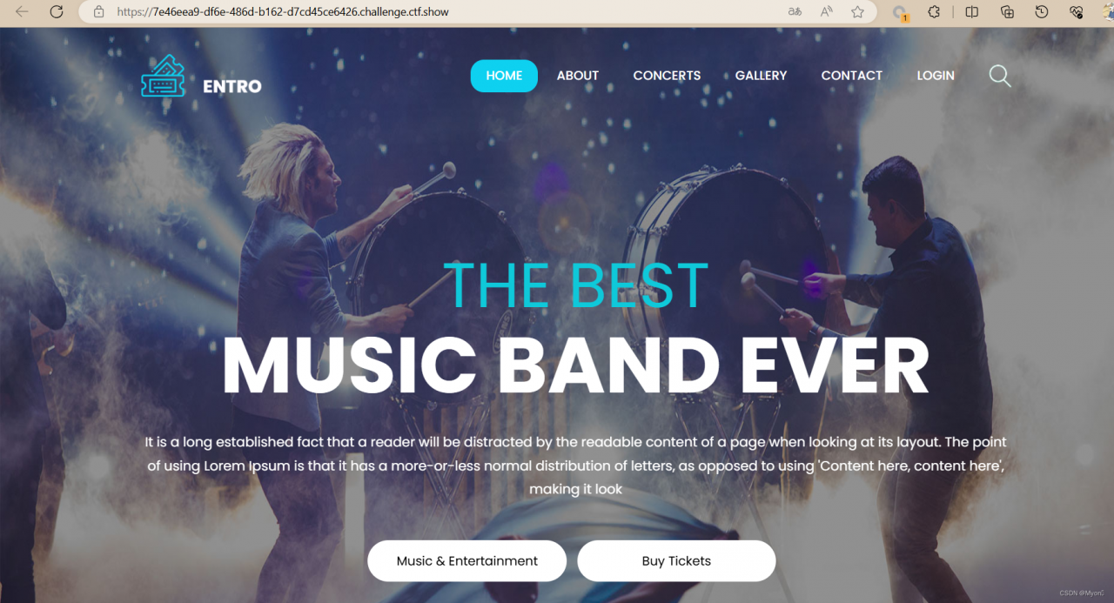Open Browser essentials heart icon
Screen dimensions: 1114x603
[x=1077, y=12]
